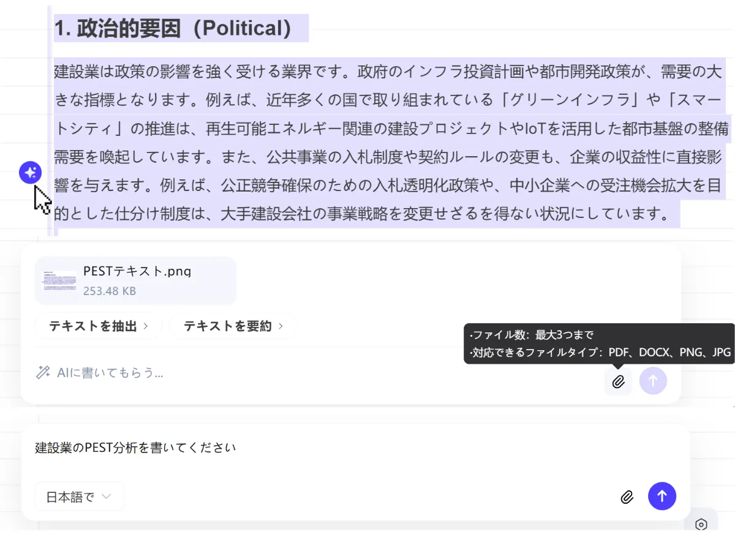Click the heading 1. 政治的要因（Political）
Image resolution: width=735 pixels, height=551 pixels.
173,28
